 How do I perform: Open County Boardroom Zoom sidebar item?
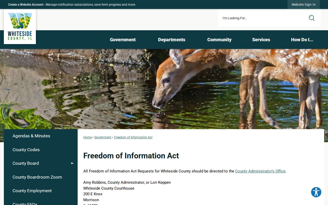point(41,177)
